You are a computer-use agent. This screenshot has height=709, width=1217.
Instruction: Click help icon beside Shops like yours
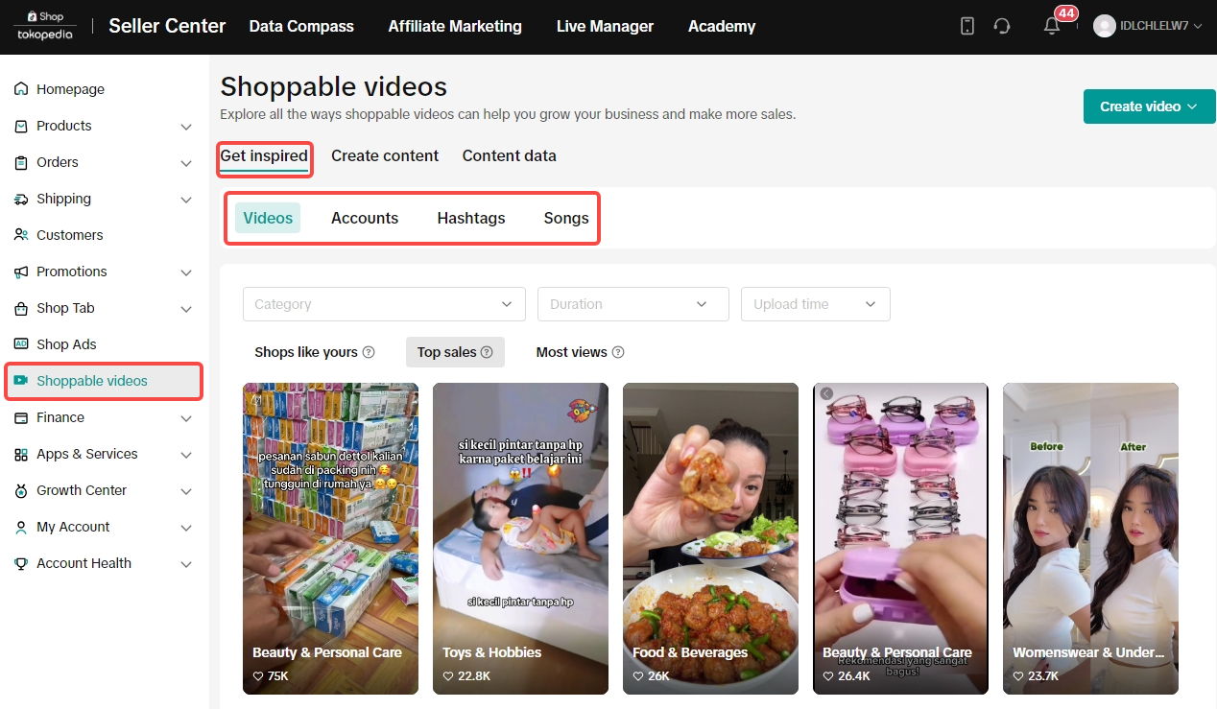pos(369,352)
